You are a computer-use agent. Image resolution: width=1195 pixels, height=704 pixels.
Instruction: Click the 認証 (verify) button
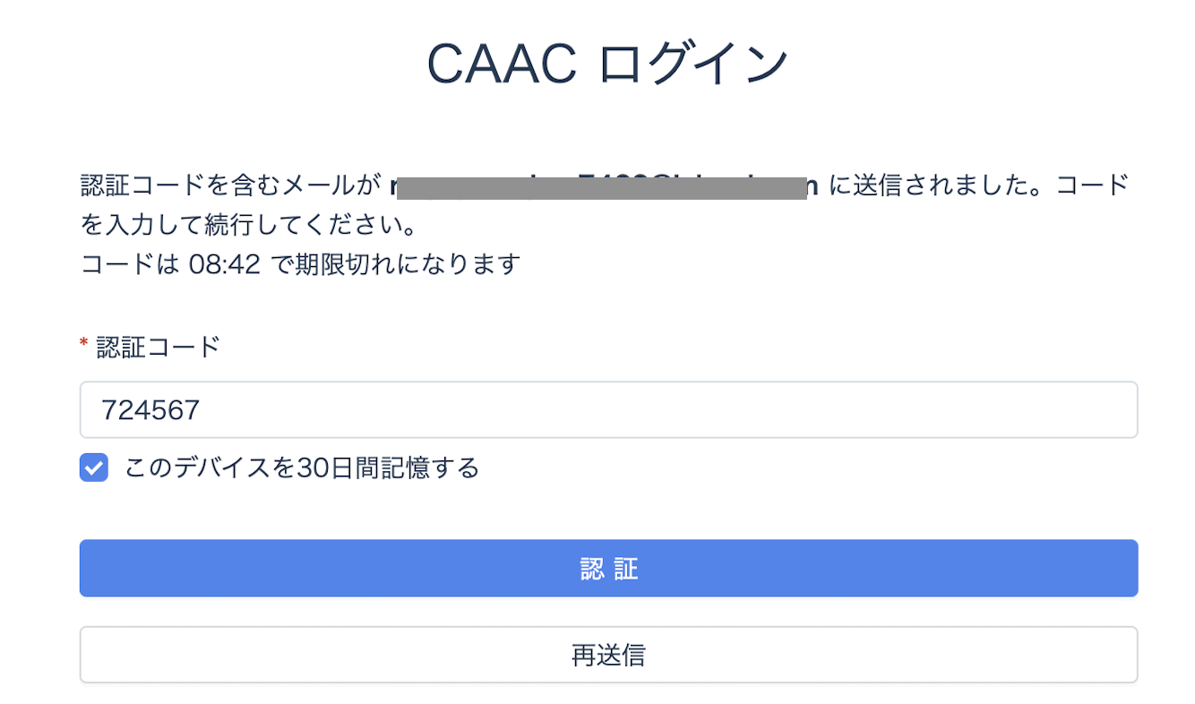(x=608, y=568)
